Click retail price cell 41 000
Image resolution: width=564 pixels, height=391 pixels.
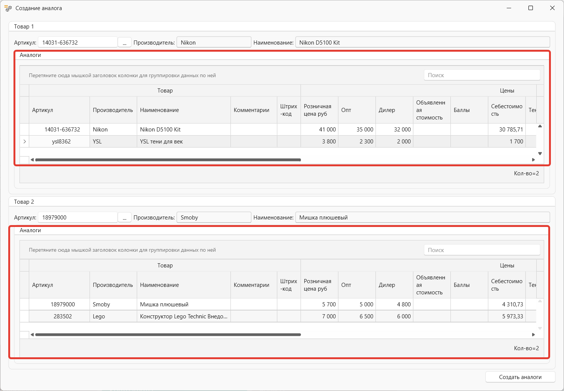coord(319,129)
